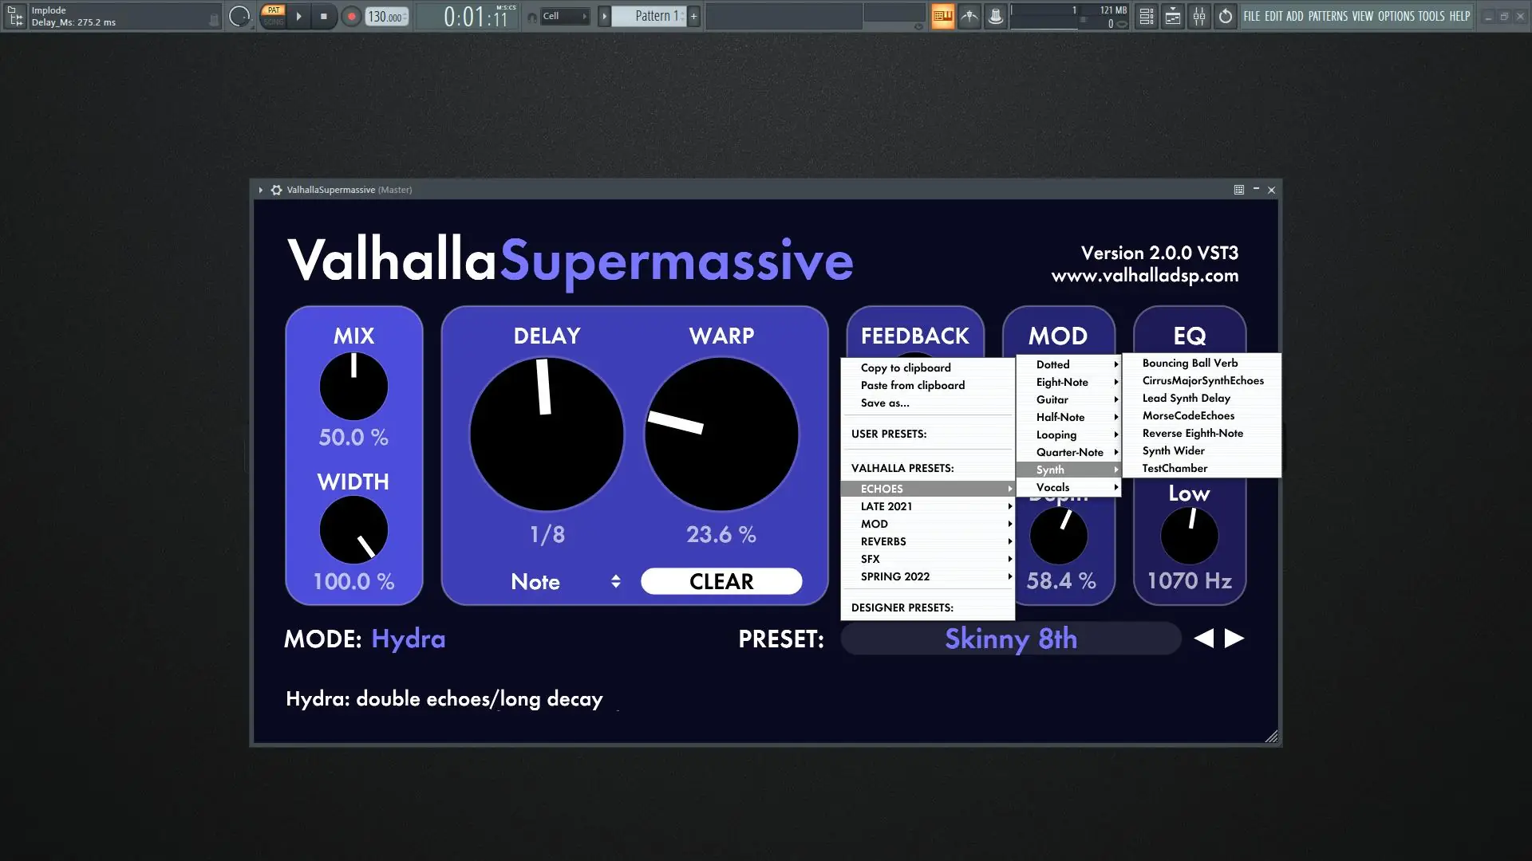The image size is (1532, 861).
Task: Toggle recording with the red record button
Action: pos(352,16)
